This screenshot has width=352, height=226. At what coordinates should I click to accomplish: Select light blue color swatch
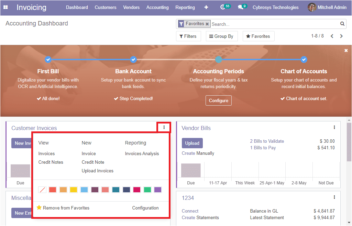pyautogui.click(x=84, y=190)
